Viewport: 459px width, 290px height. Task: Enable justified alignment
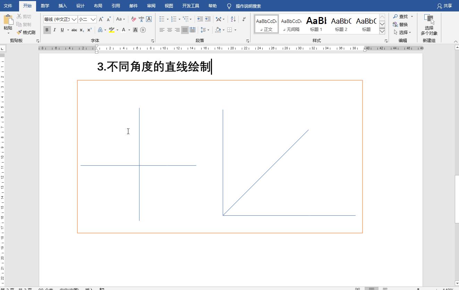(x=185, y=30)
